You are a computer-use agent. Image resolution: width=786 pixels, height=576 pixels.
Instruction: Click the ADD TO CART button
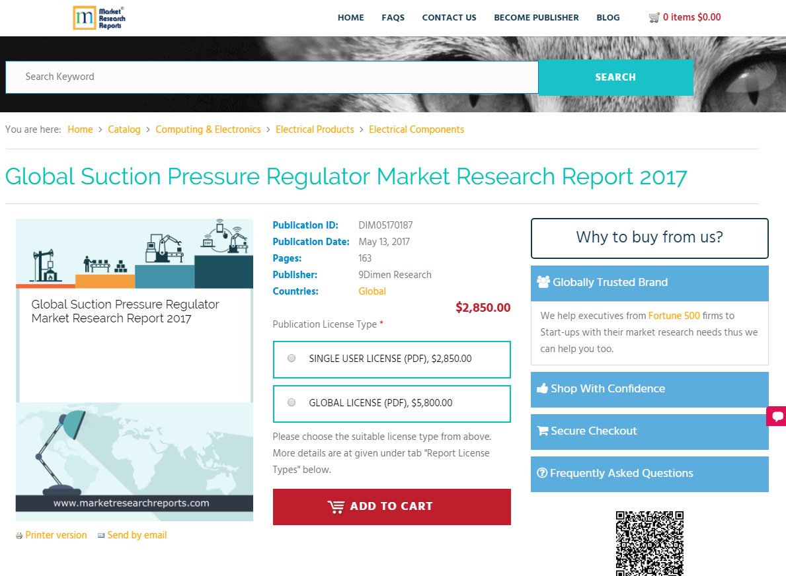point(391,507)
